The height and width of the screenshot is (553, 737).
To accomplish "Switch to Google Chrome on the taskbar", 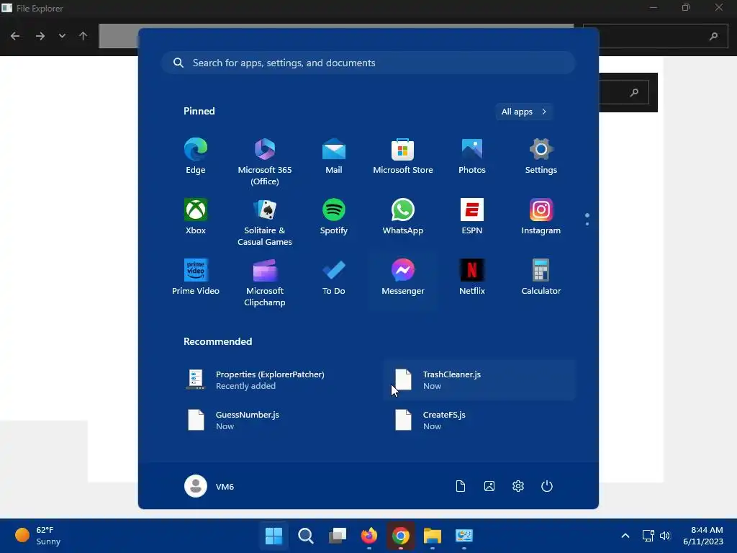I will pos(400,536).
